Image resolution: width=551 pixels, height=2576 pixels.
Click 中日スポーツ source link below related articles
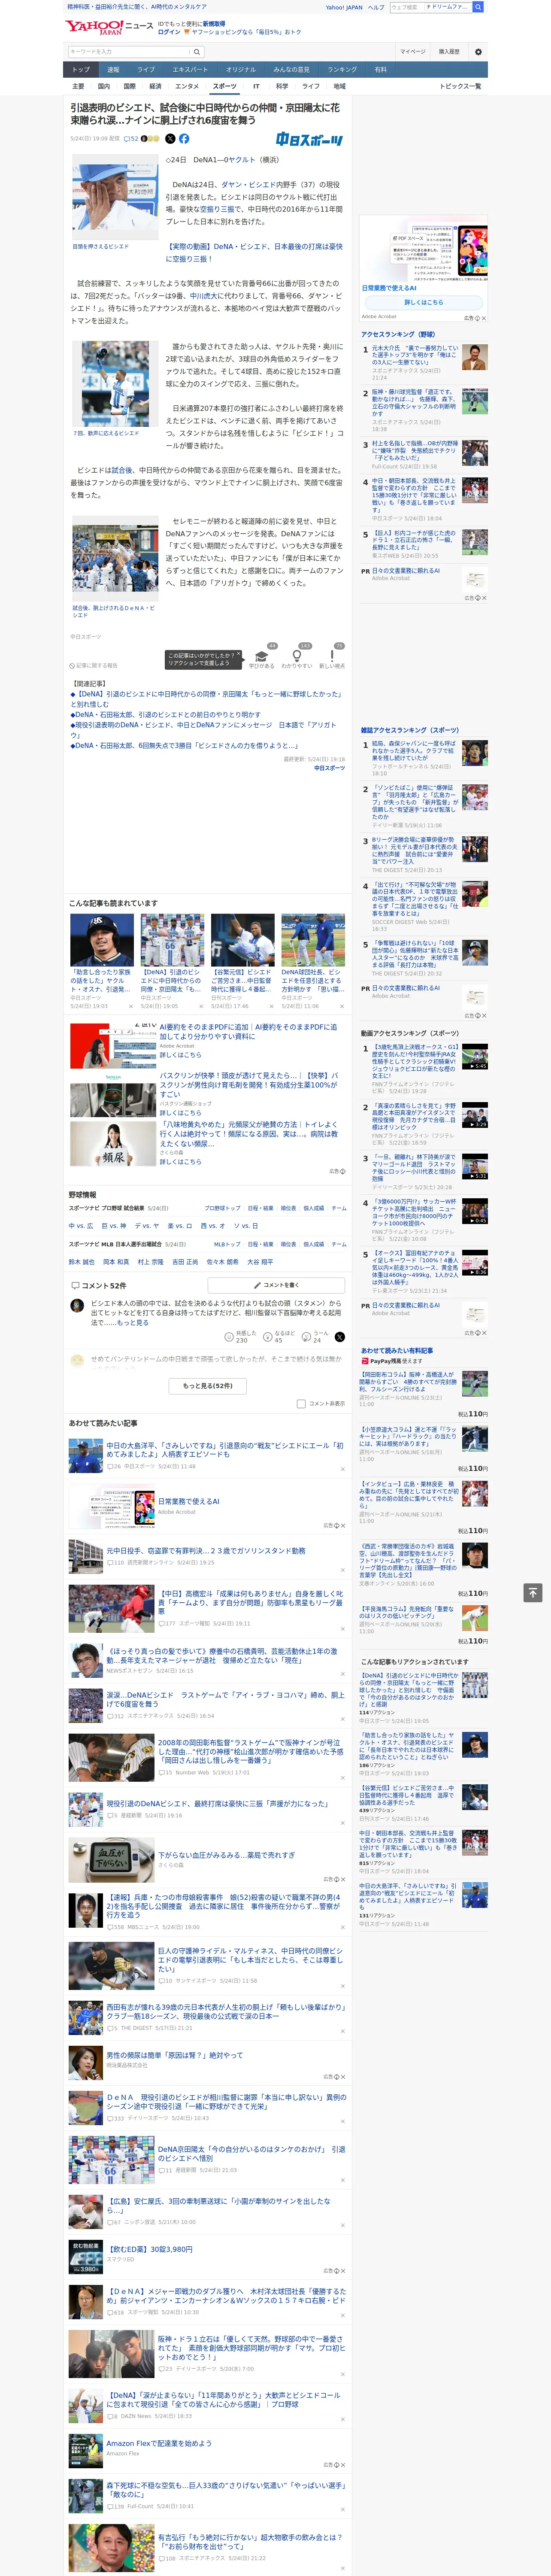(x=329, y=768)
